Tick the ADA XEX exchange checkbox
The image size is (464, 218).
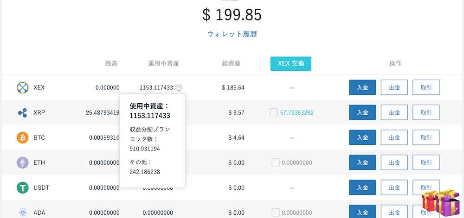[276, 212]
